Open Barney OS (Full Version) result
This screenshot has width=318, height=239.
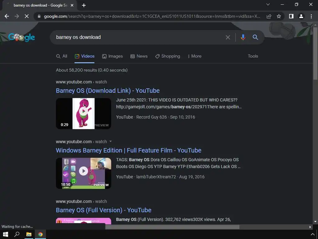(104, 210)
